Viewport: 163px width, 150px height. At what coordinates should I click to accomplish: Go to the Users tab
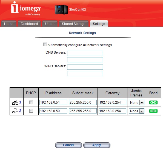(50, 24)
